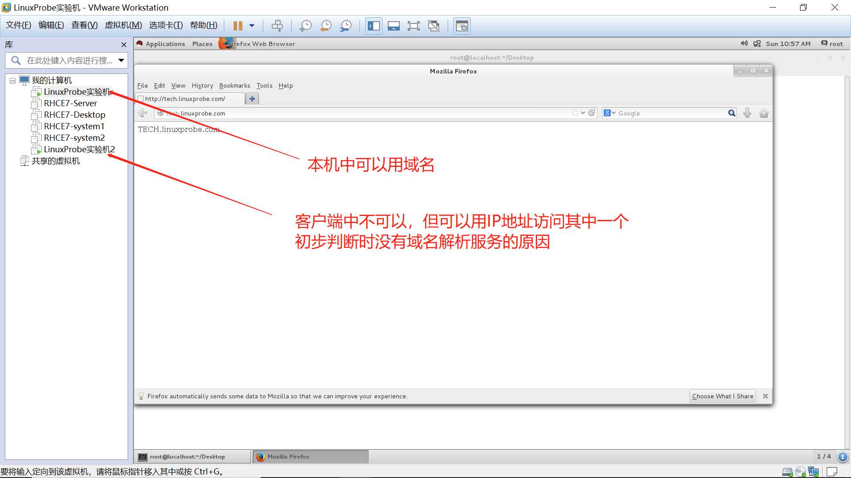Open Firefox File menu
851x478 pixels.
click(x=142, y=86)
